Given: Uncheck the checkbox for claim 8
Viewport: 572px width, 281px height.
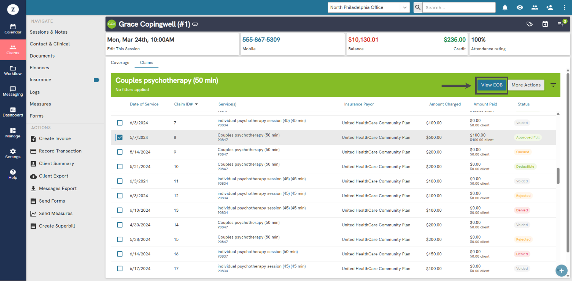Looking at the screenshot, I should pos(120,137).
